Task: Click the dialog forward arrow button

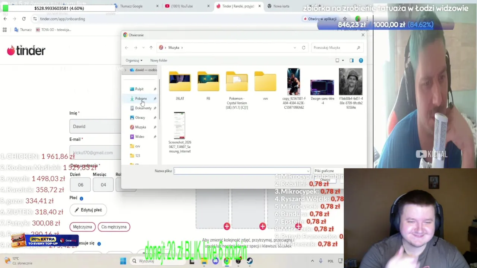Action: pos(136,48)
